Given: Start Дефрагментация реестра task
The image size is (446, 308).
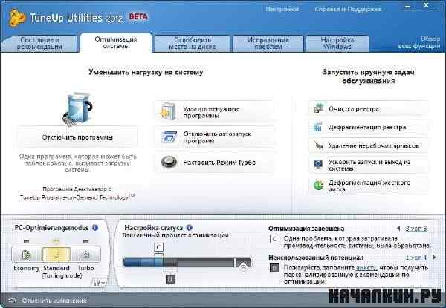Looking at the screenshot, I should coord(369,127).
